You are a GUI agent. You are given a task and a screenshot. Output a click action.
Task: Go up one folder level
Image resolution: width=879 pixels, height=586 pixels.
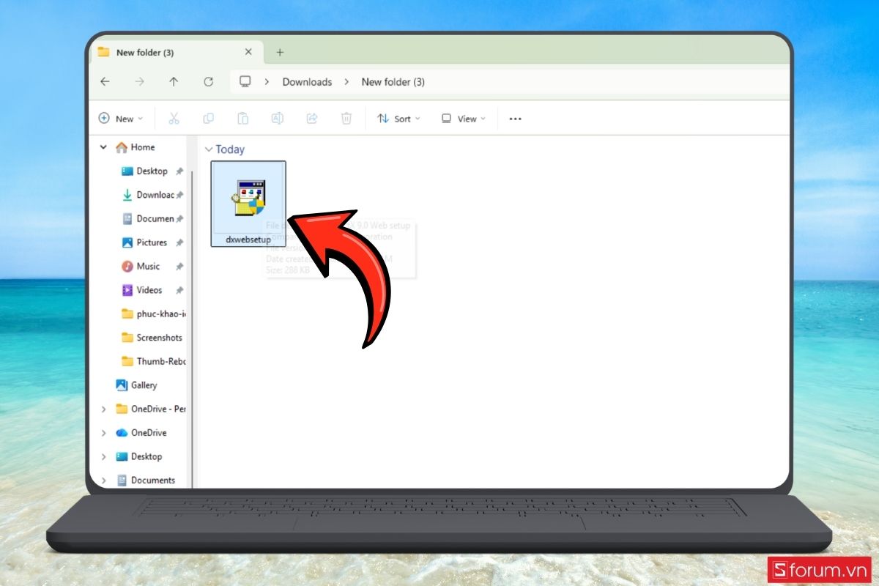[174, 82]
